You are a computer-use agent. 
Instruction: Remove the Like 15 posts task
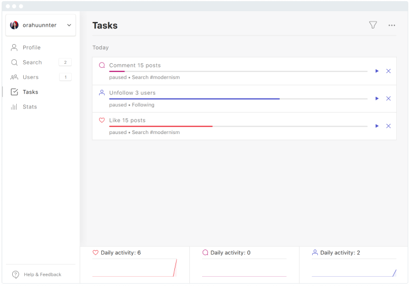click(x=389, y=126)
